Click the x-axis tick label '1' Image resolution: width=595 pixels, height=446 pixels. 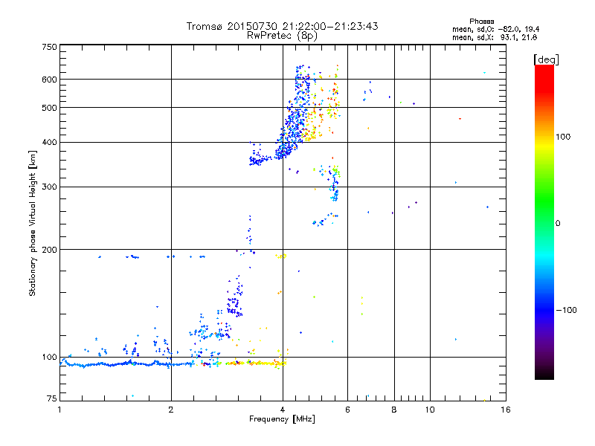pos(59,410)
